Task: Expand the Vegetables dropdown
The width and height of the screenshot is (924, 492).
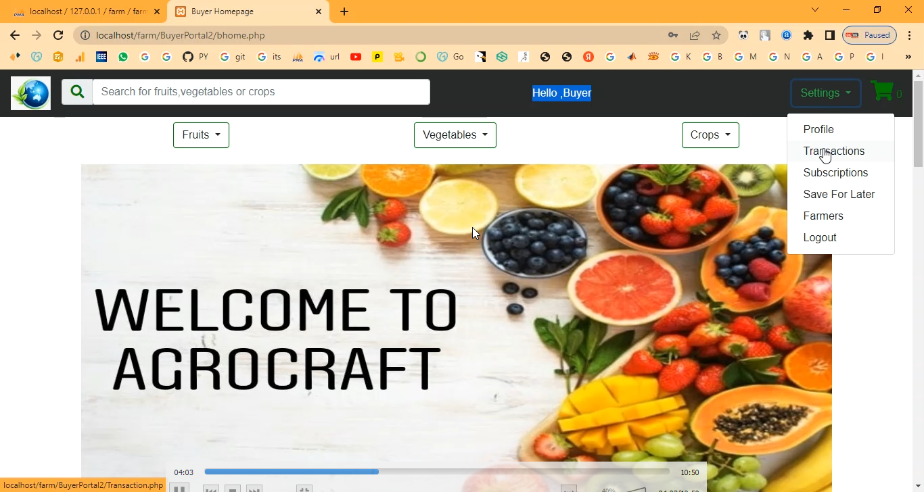Action: pyautogui.click(x=455, y=135)
